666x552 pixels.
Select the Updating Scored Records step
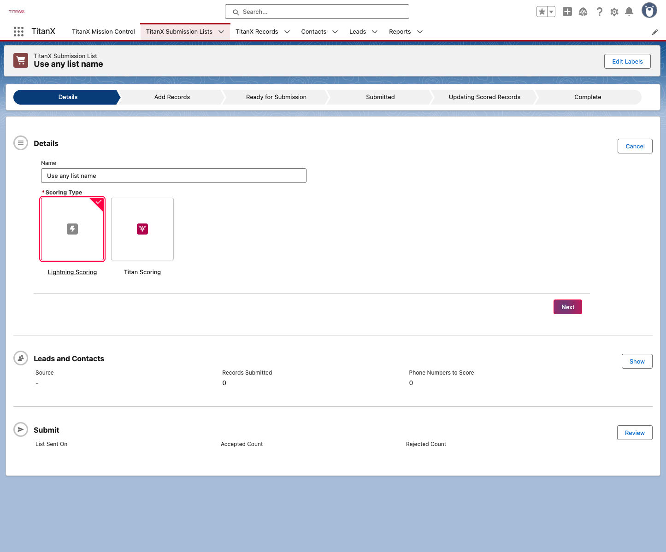coord(484,97)
